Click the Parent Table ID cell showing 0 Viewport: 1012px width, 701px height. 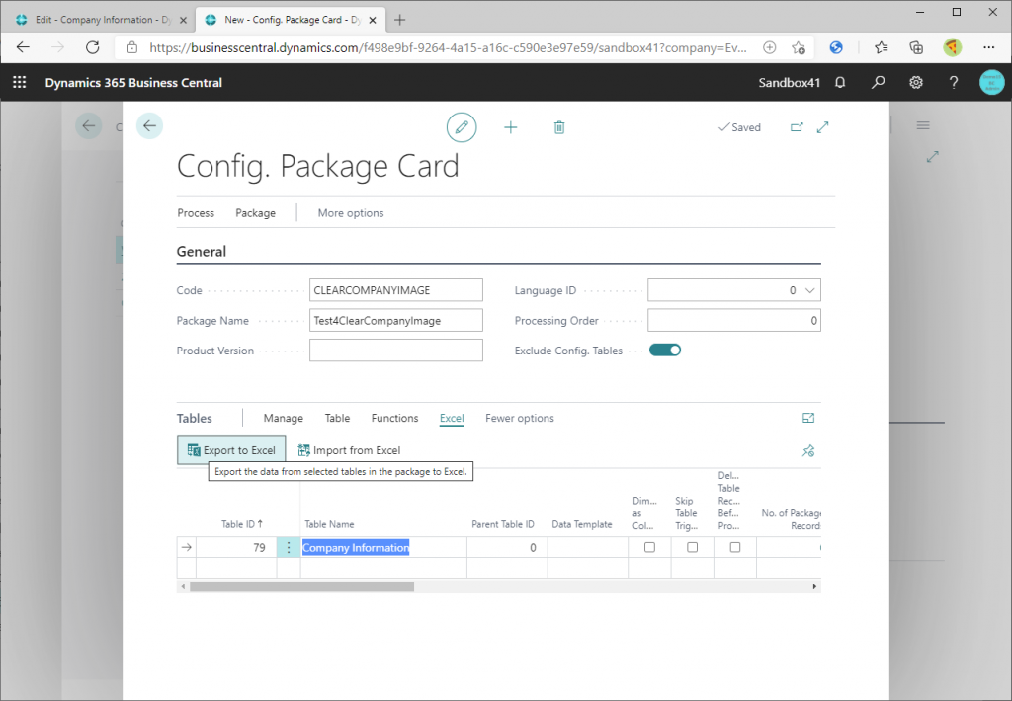[507, 548]
